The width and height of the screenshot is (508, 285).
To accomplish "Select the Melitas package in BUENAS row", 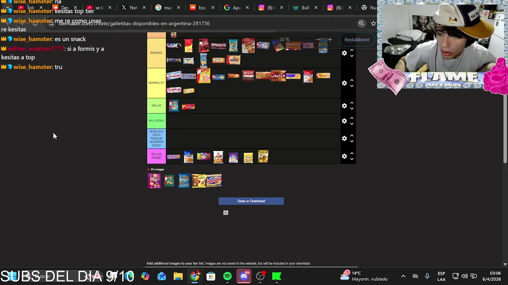I will pyautogui.click(x=233, y=60).
